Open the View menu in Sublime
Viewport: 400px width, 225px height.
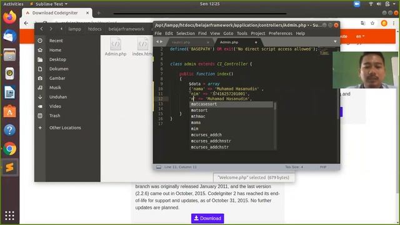click(x=215, y=33)
